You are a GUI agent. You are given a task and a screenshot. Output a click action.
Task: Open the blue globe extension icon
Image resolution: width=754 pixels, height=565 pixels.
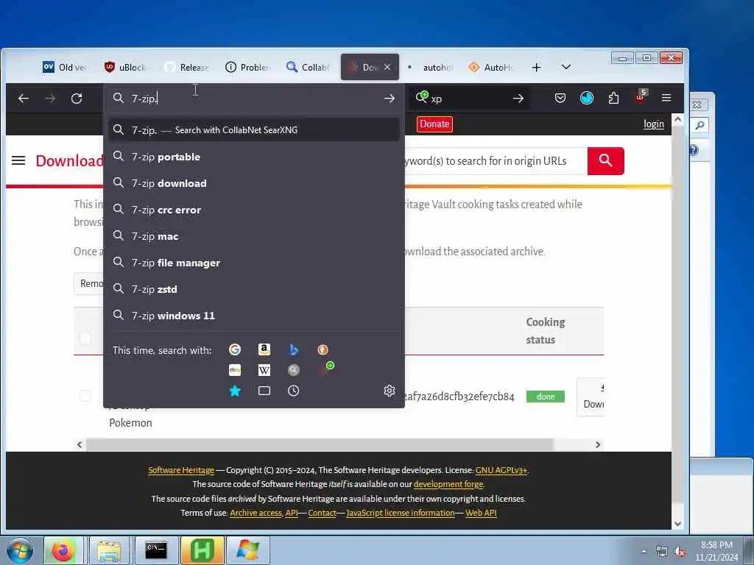(587, 99)
